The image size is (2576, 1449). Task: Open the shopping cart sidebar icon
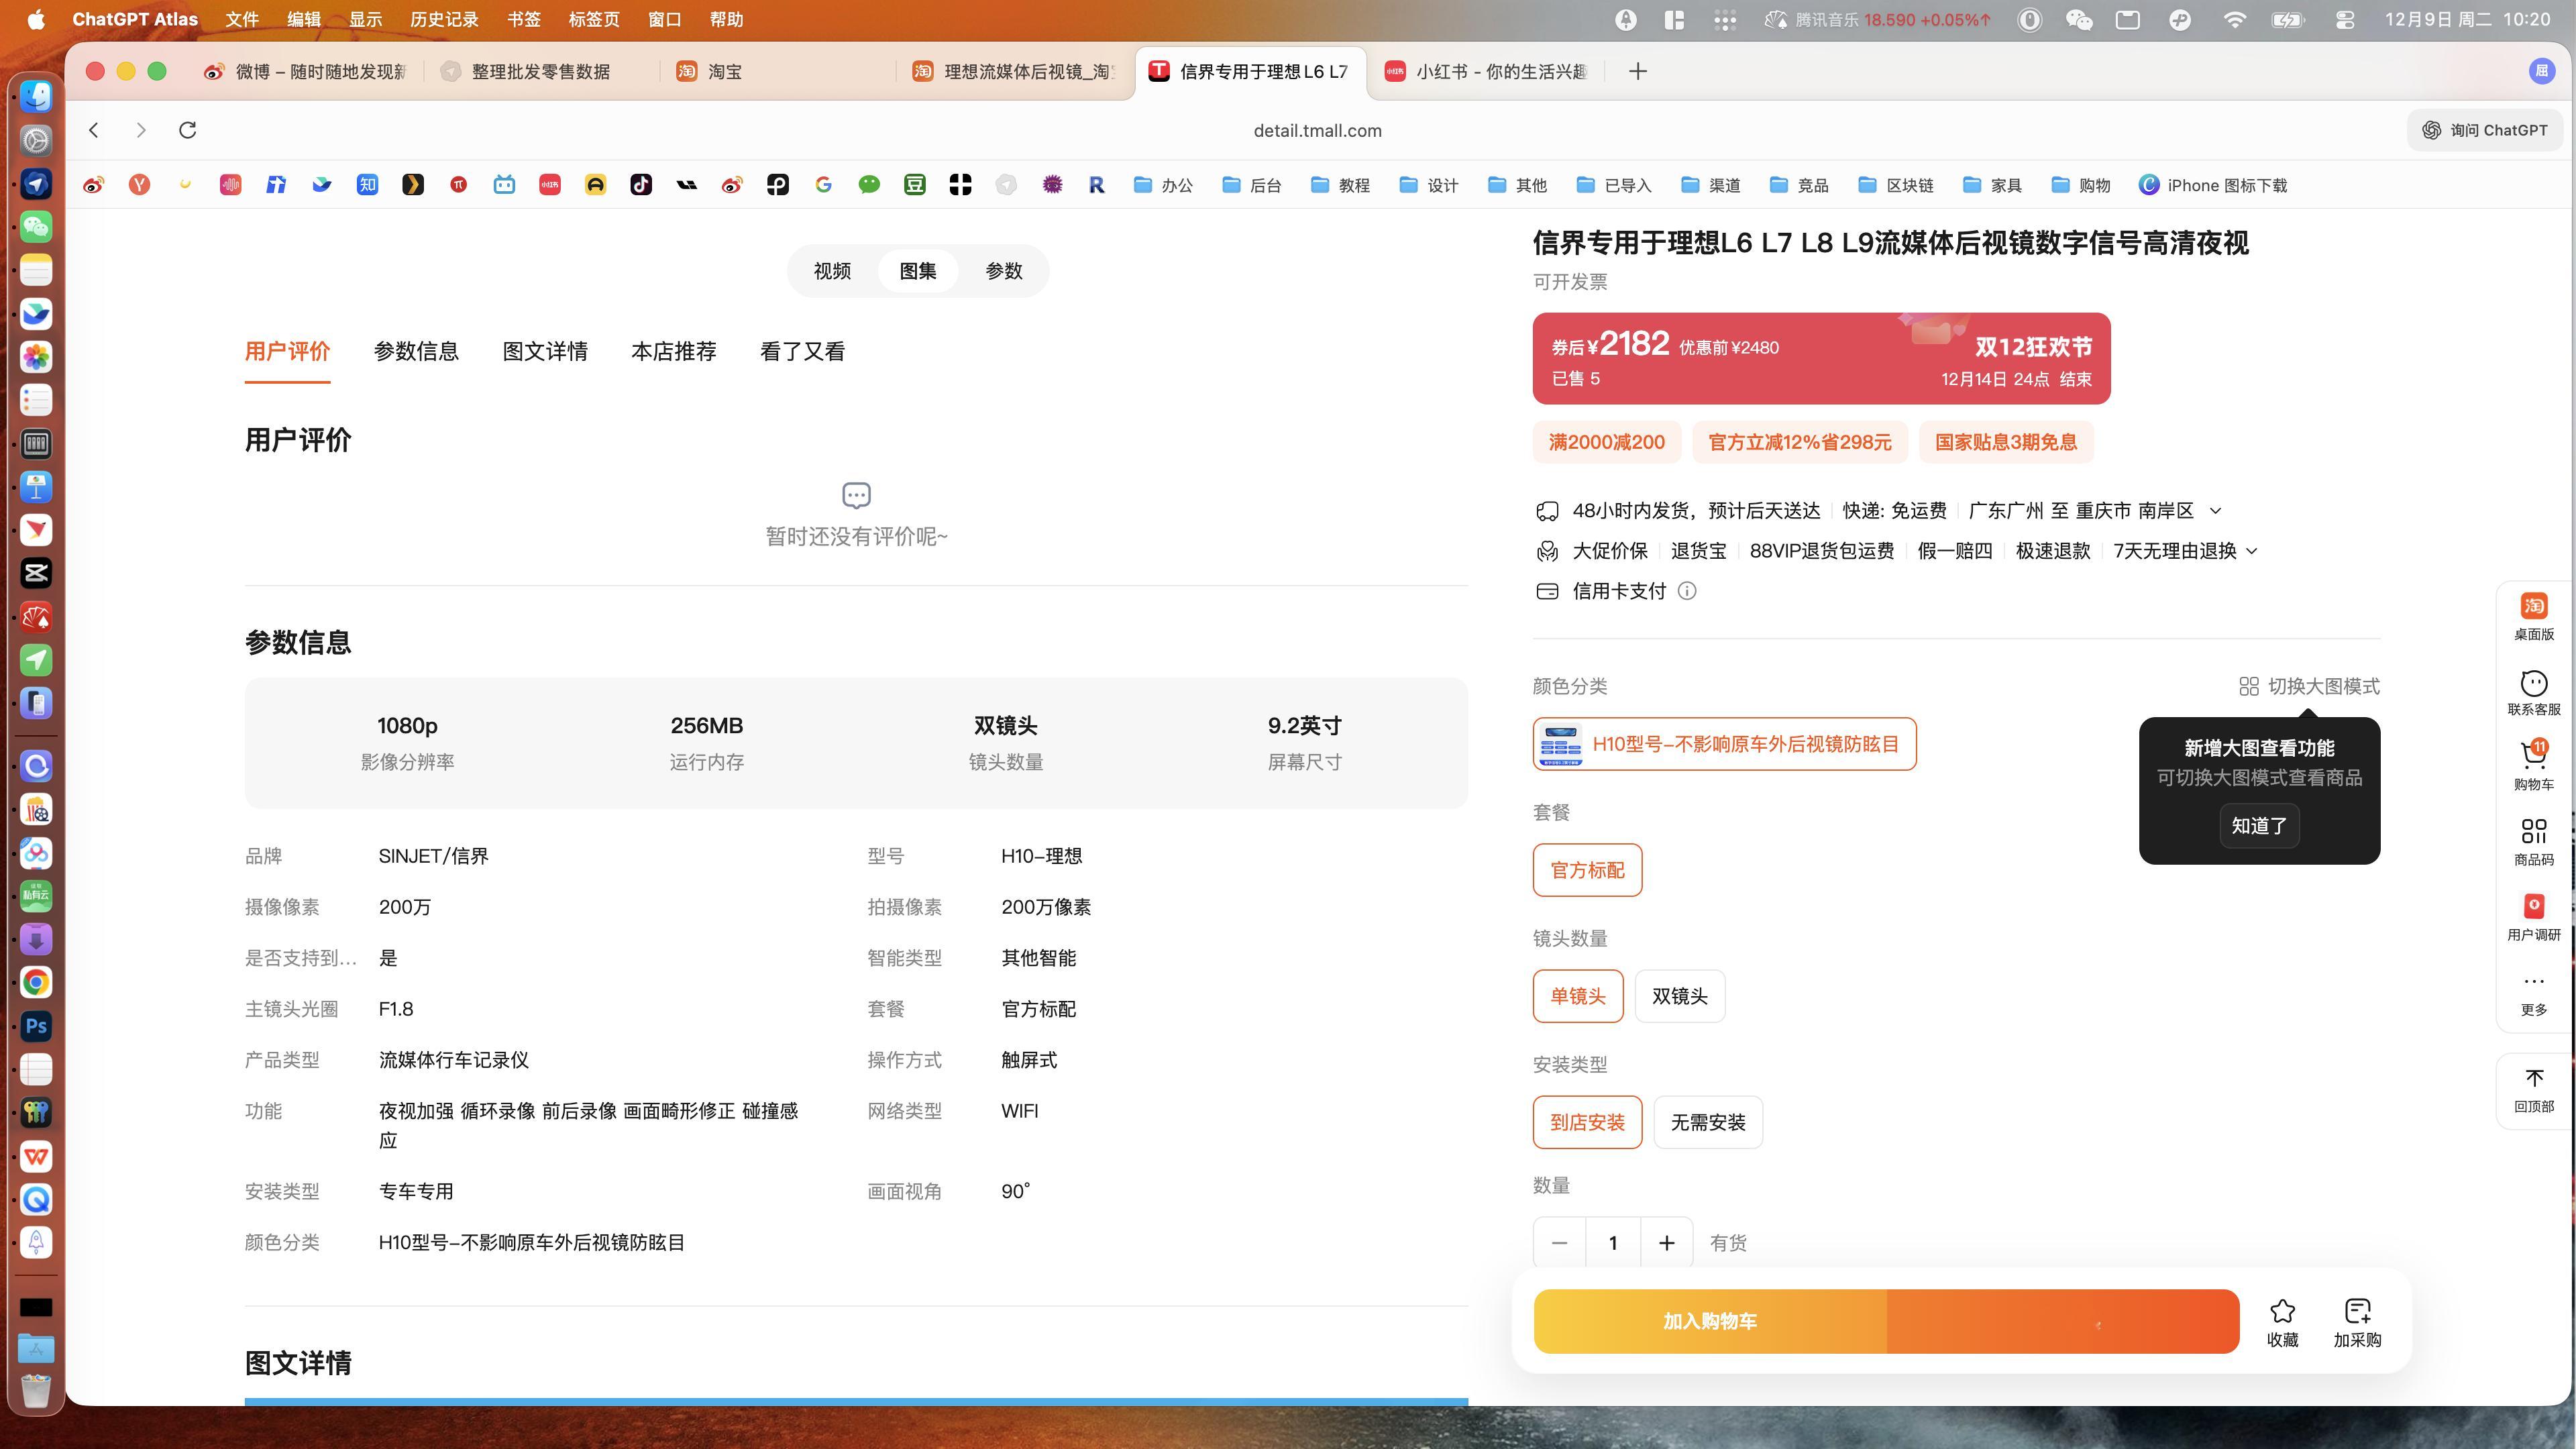coord(2533,755)
